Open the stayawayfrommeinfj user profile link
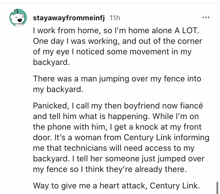Image resolution: width=220 pixels, height=194 pixels. click(69, 18)
